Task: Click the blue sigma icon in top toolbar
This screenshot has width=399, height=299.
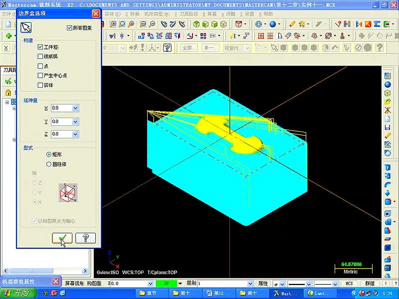Action: coord(377,24)
